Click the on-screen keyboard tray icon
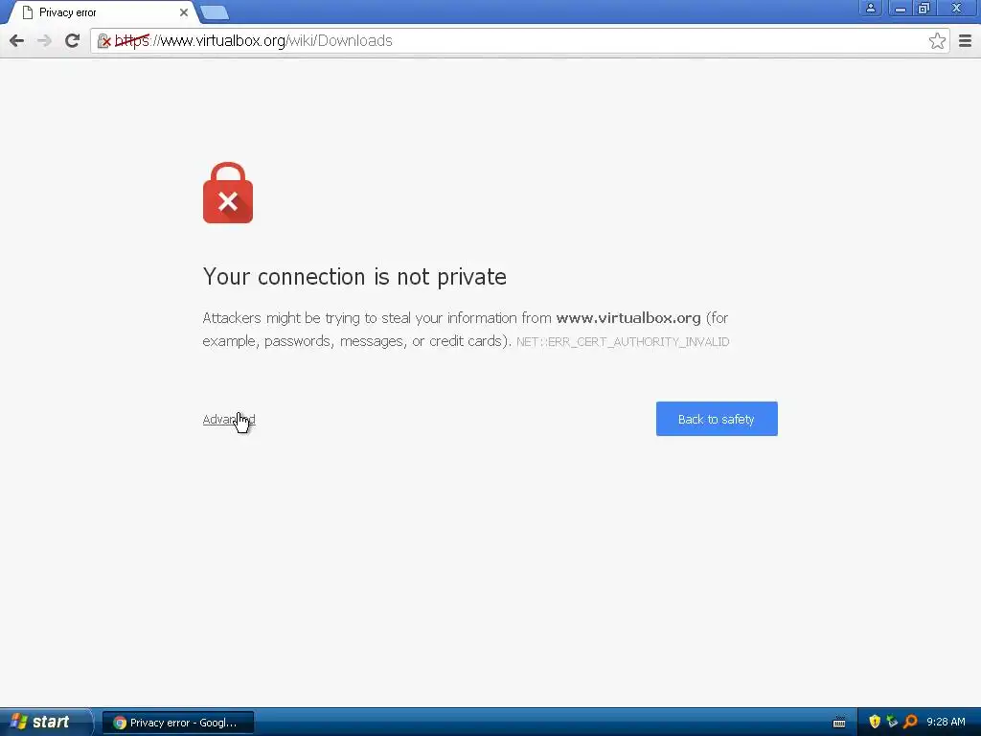Image resolution: width=981 pixels, height=736 pixels. [839, 723]
